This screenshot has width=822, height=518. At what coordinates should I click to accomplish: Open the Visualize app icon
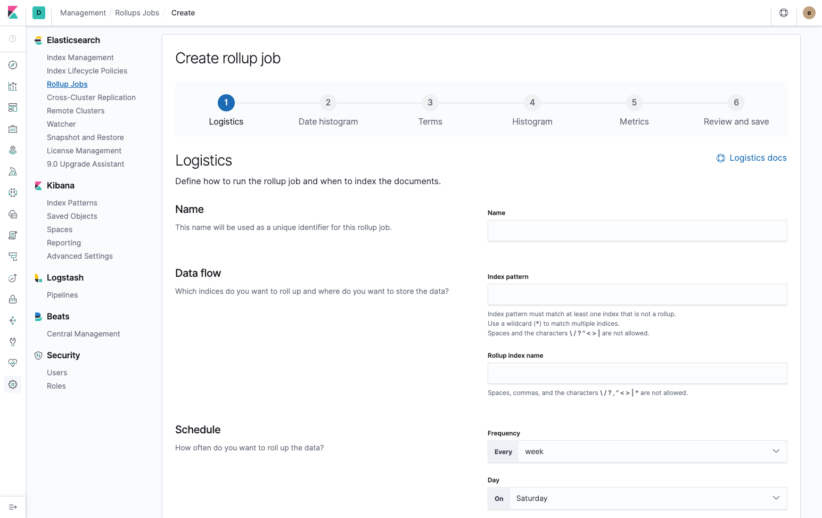point(13,86)
